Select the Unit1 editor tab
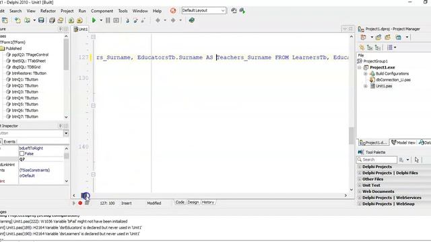Viewport: 431px width, 242px height. pyautogui.click(x=81, y=29)
